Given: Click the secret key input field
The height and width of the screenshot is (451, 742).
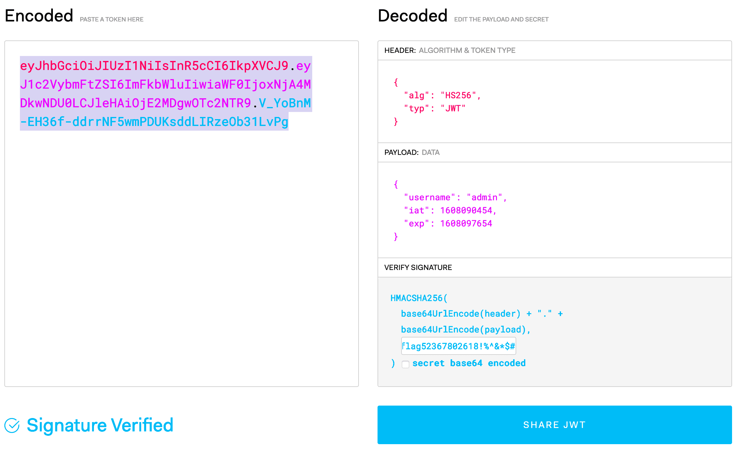Looking at the screenshot, I should (x=458, y=346).
